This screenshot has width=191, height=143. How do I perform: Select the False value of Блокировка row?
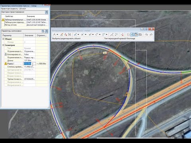[x=26, y=54]
